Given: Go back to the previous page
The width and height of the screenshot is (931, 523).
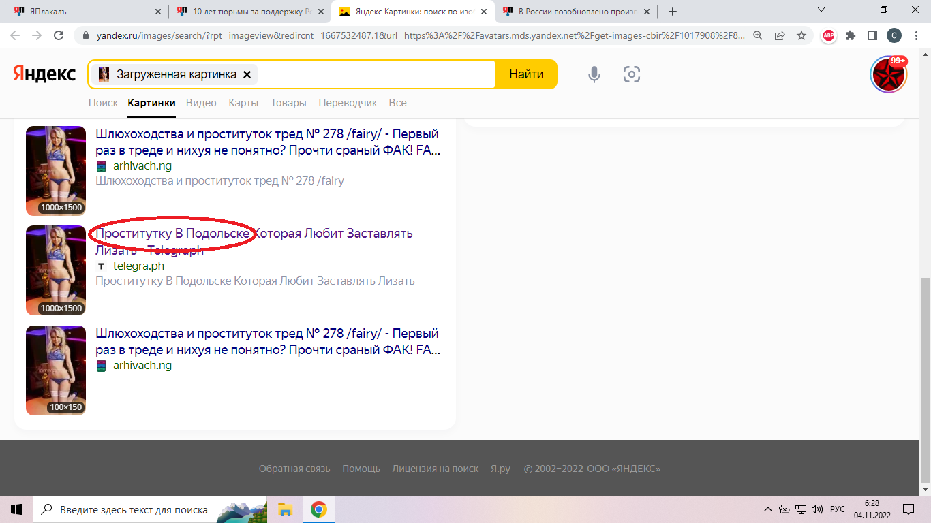Looking at the screenshot, I should tap(15, 36).
